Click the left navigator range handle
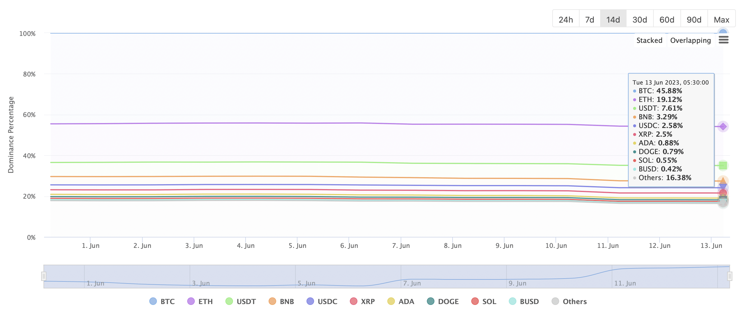748x311 pixels. 43,276
